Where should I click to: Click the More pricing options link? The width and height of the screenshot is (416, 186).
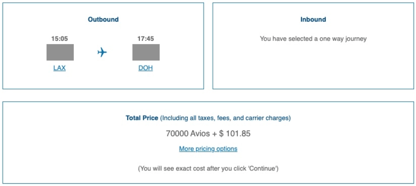pos(208,149)
